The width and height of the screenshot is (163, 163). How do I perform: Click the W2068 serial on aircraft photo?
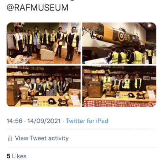coord(98,29)
